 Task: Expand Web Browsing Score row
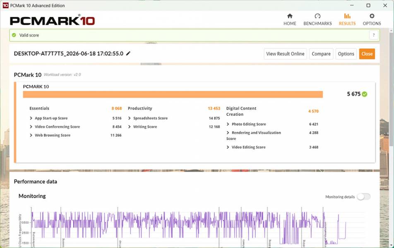coord(31,135)
